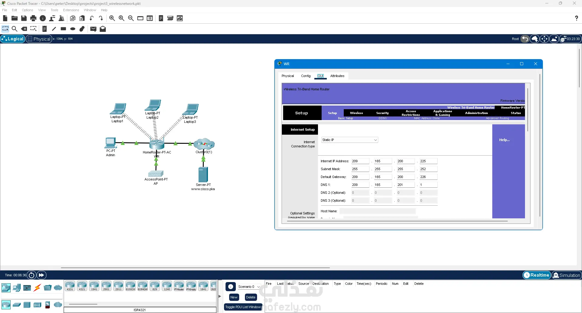Select the Place Note tool icon

coord(45,29)
